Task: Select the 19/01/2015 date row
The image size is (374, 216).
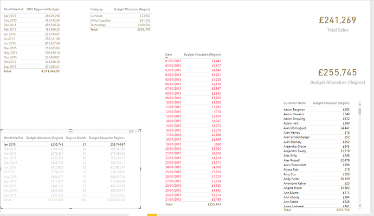Action: tap(193, 144)
